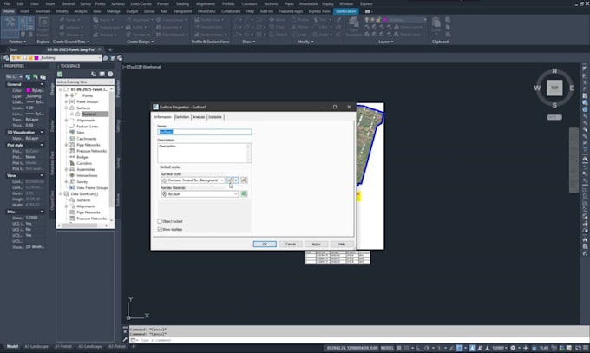Click the MODEL status bar toggle

click(387, 348)
